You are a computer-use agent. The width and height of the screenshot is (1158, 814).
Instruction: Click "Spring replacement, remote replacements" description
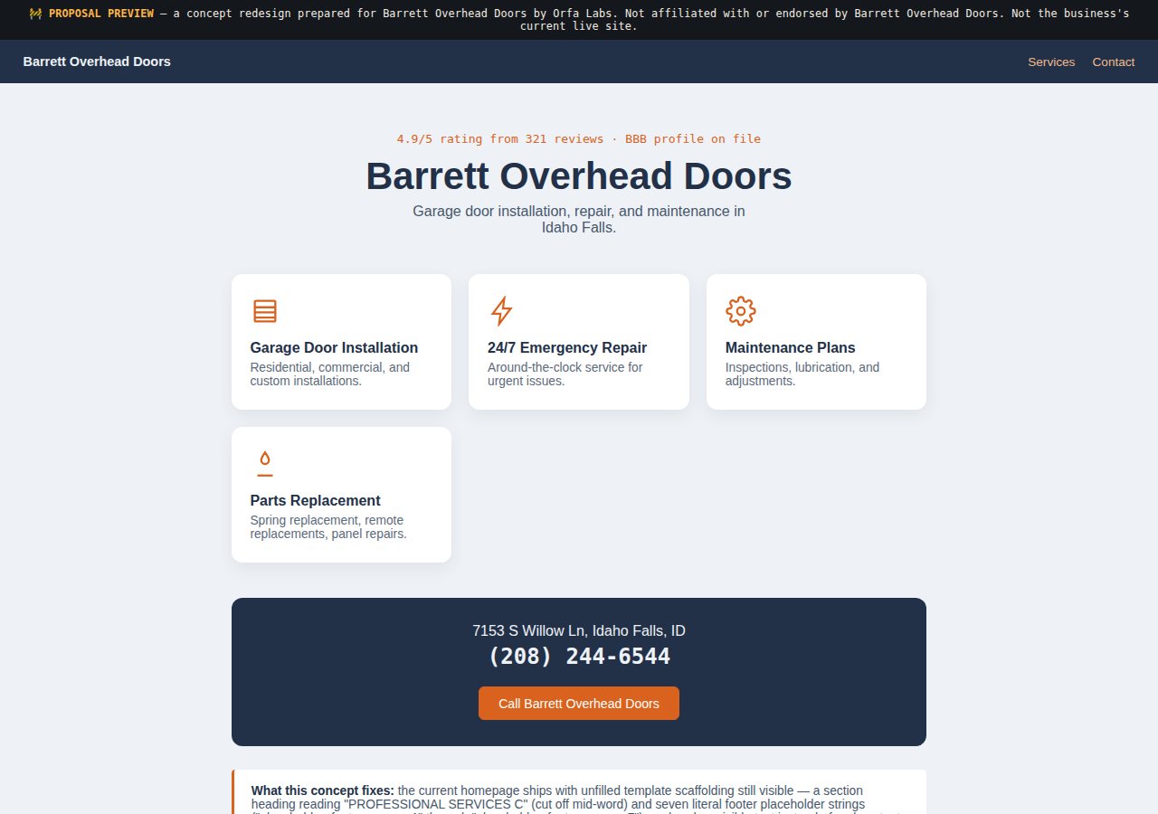tap(328, 527)
